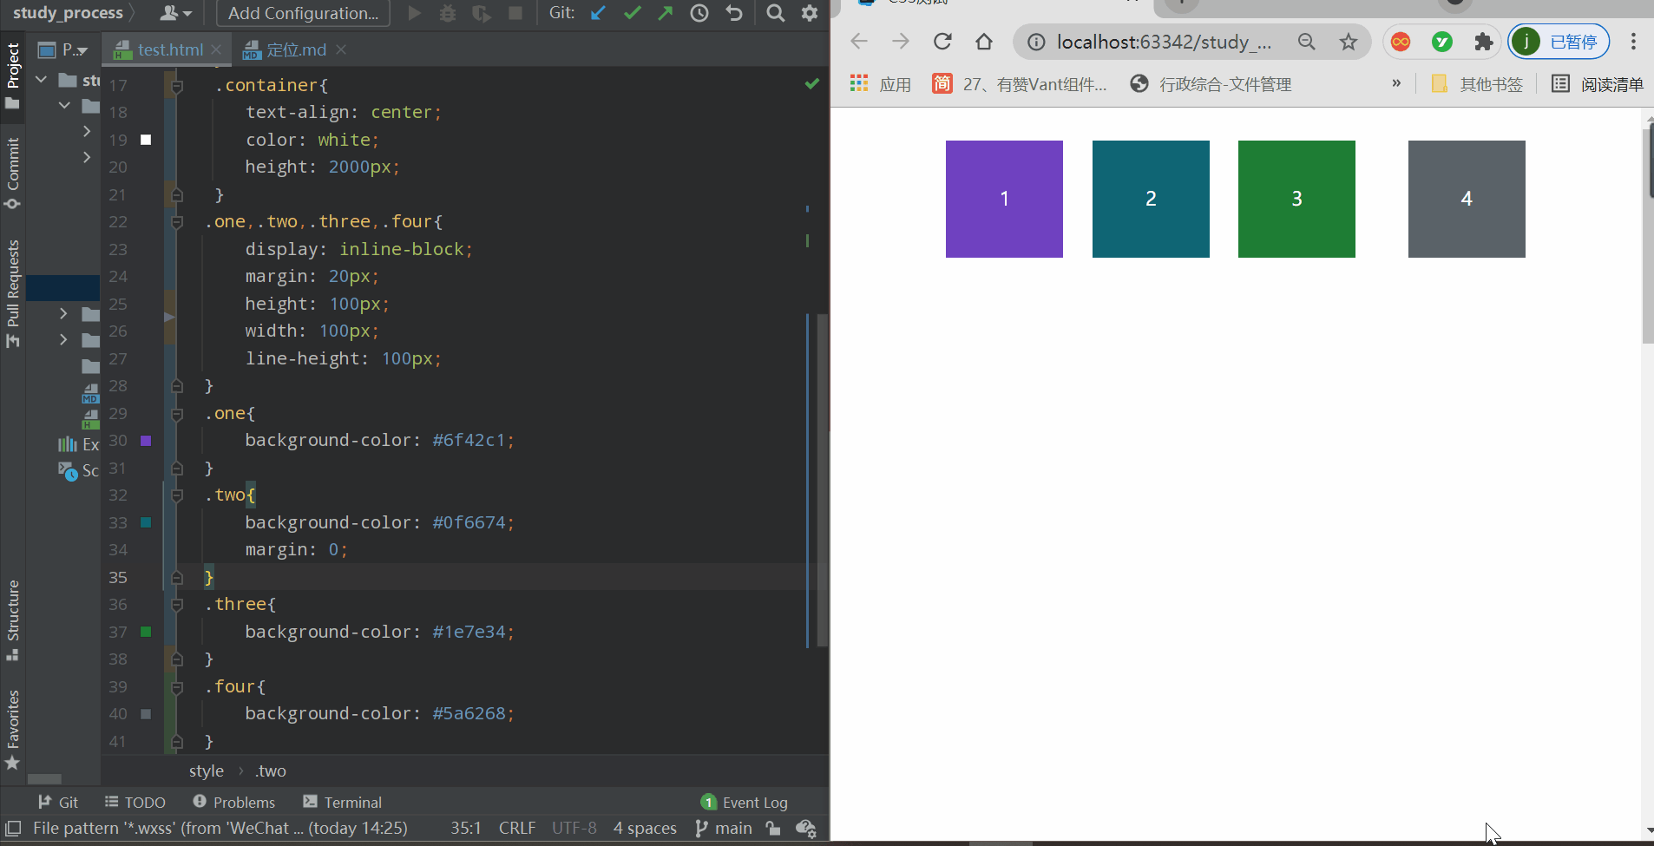1654x846 pixels.
Task: Run the current configuration with the play icon
Action: click(x=415, y=13)
